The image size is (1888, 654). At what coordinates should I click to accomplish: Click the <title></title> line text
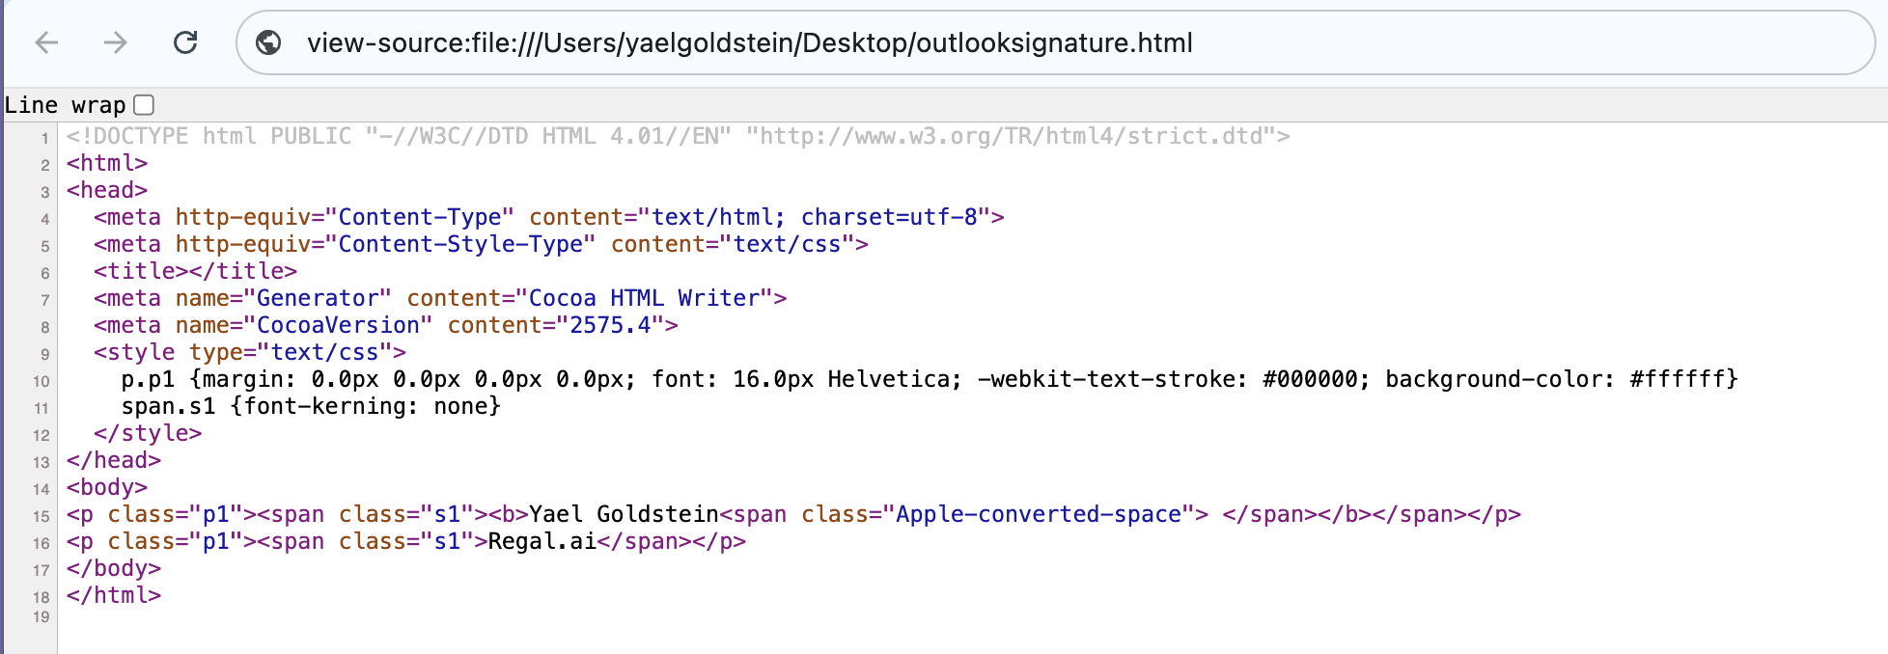click(x=195, y=271)
